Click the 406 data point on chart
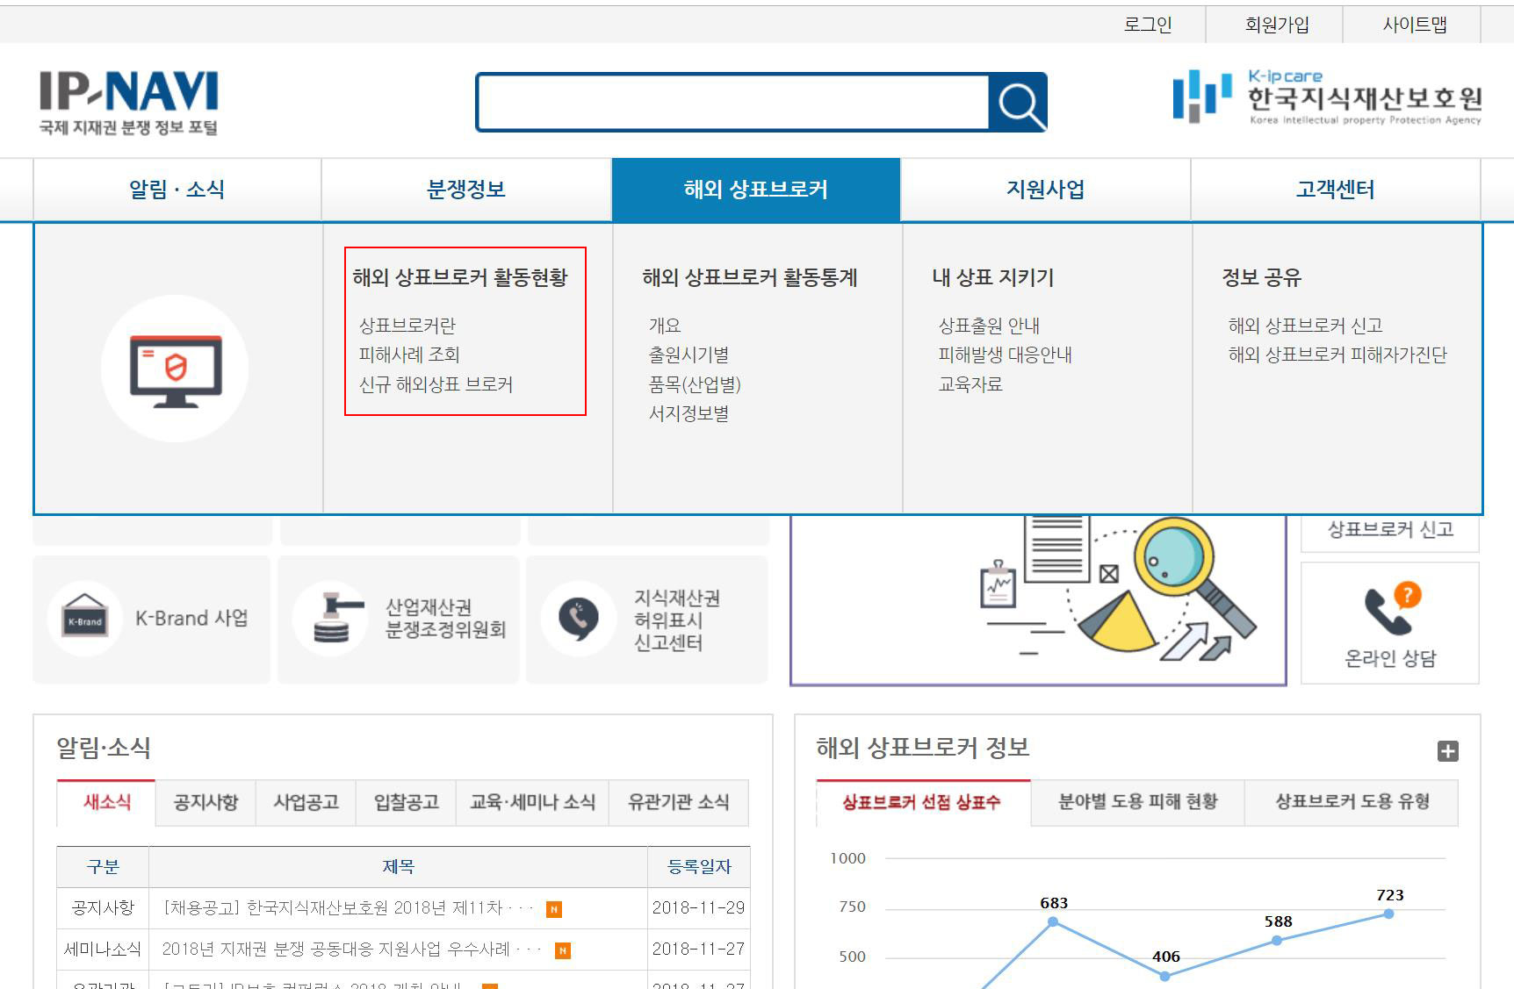The width and height of the screenshot is (1514, 989). 1165,975
